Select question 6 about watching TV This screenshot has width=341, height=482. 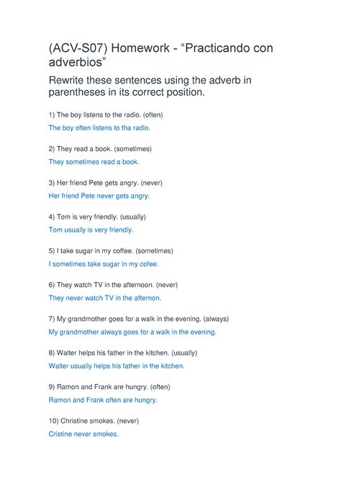pos(113,285)
